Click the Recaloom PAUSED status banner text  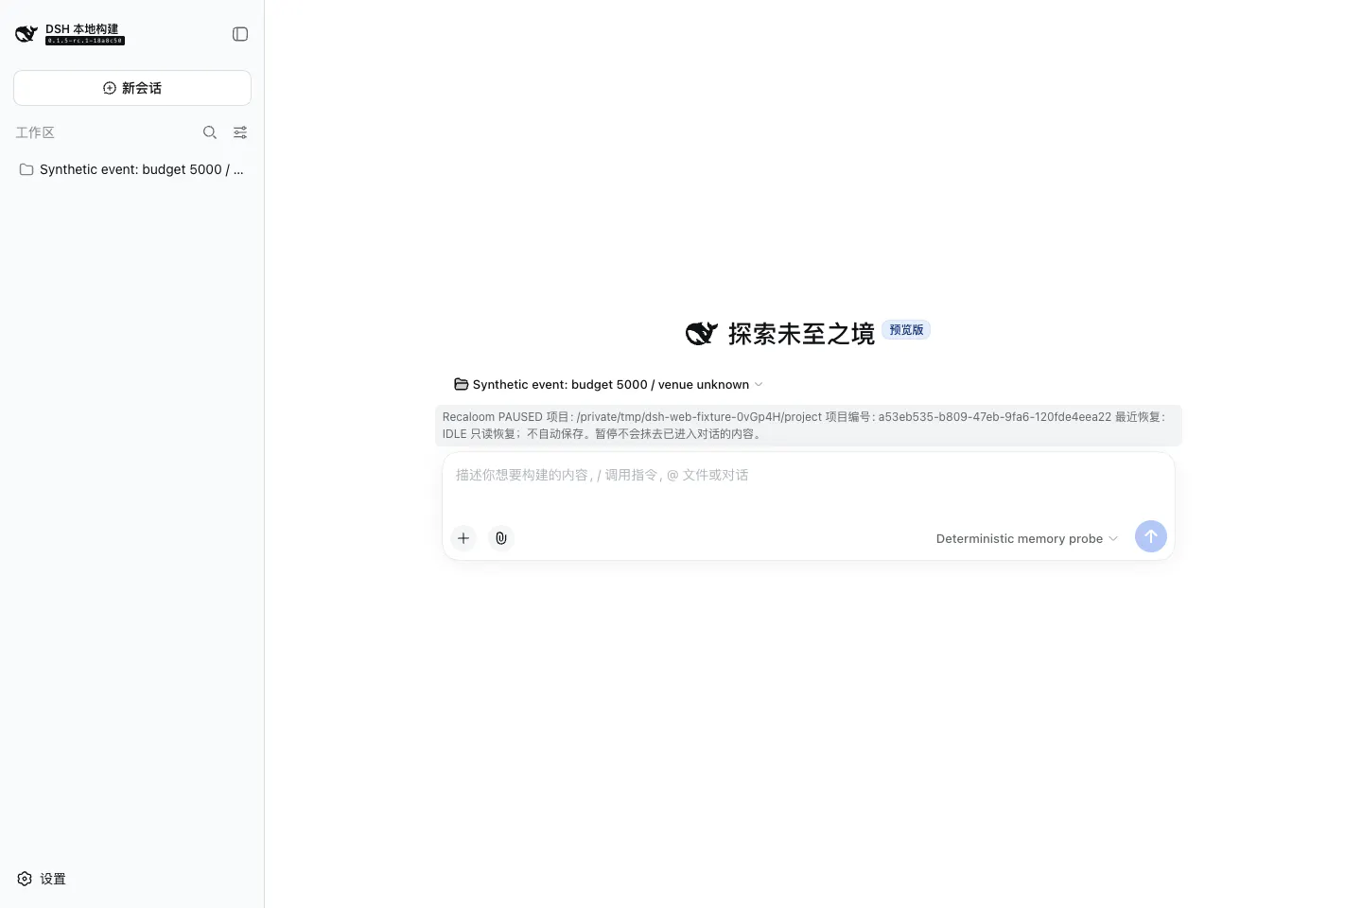click(809, 425)
